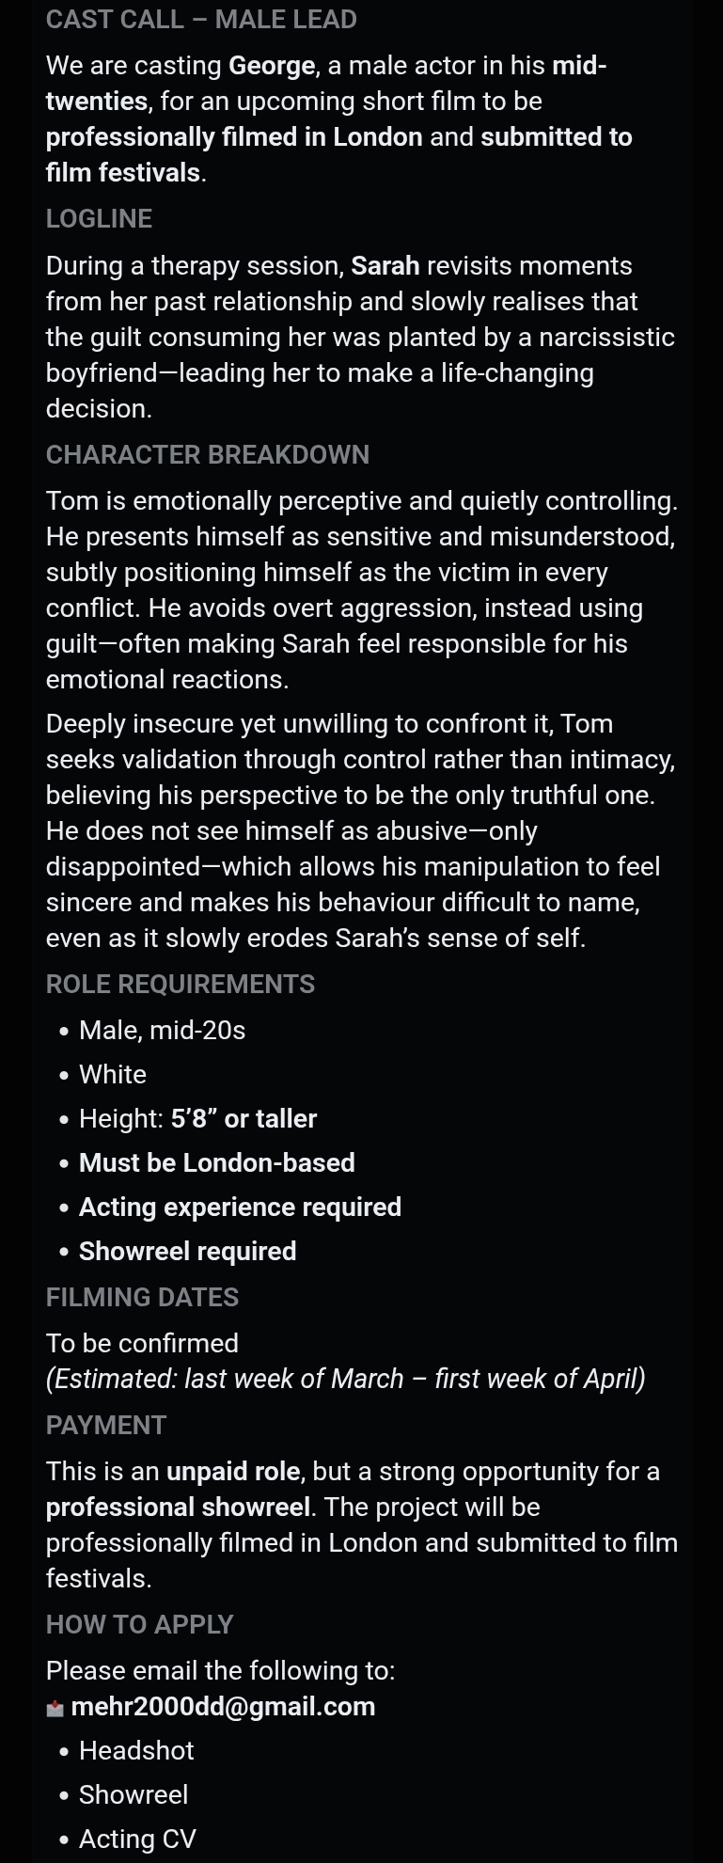Open the mehr2000dd@gmail.com email link
The image size is (723, 1863).
223,1706
